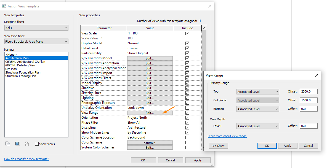Open the Edit dialog for Shadows

150,88
